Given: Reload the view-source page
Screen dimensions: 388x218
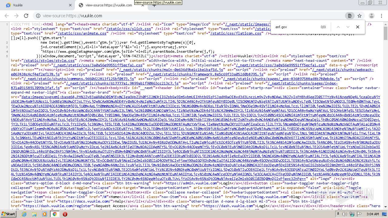Looking at the screenshot, I should pyautogui.click(x=26, y=16).
